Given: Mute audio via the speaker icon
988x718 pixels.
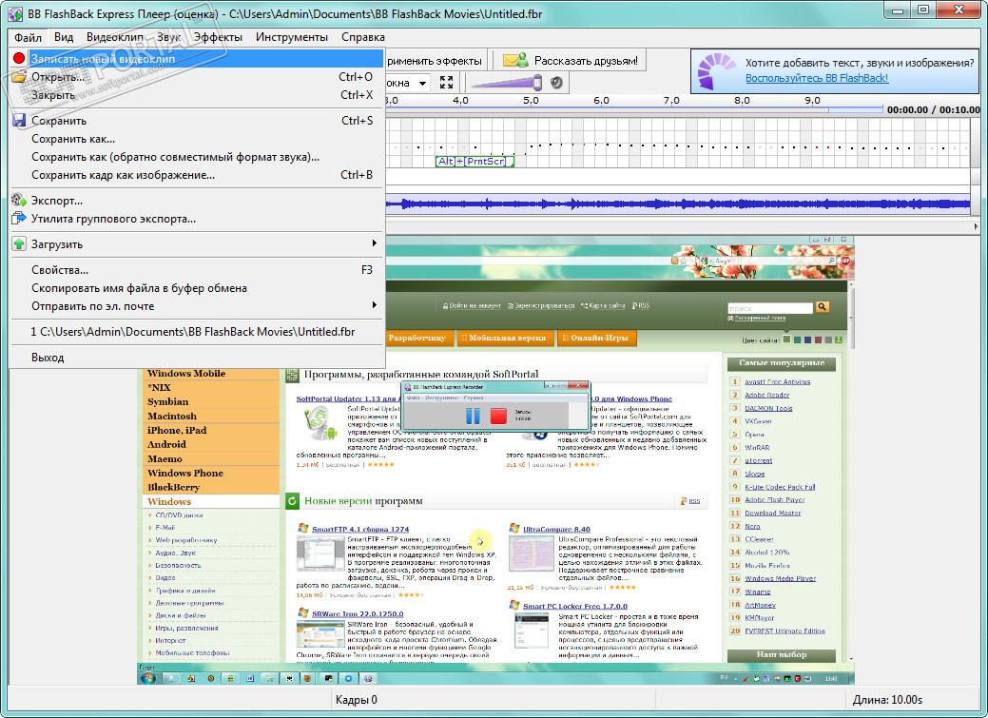Looking at the screenshot, I should tap(556, 83).
